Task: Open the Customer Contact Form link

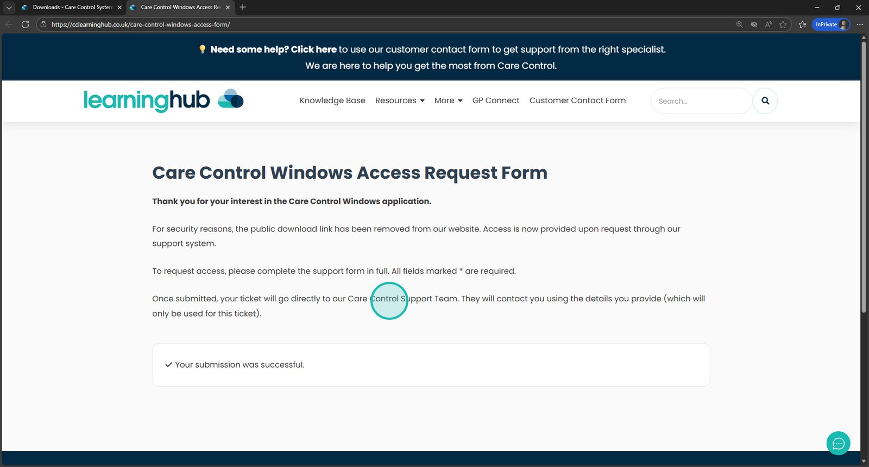Action: tap(577, 100)
